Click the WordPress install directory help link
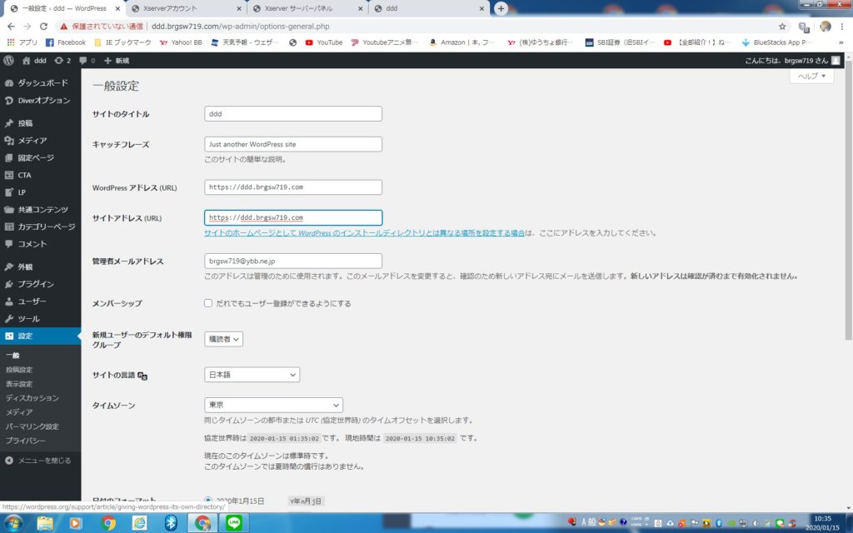The height and width of the screenshot is (533, 853). pyautogui.click(x=364, y=234)
